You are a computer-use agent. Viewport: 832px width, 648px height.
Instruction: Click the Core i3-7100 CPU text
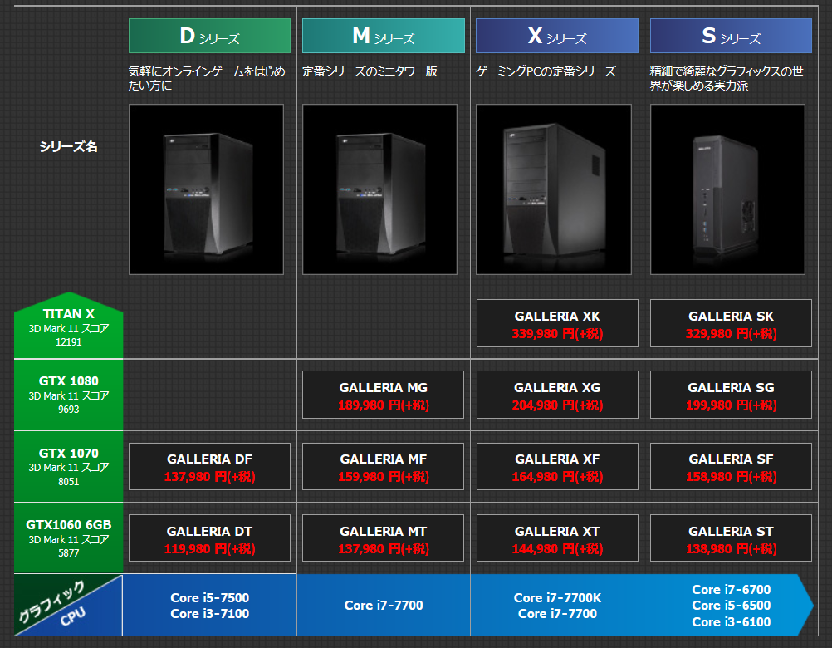[209, 613]
